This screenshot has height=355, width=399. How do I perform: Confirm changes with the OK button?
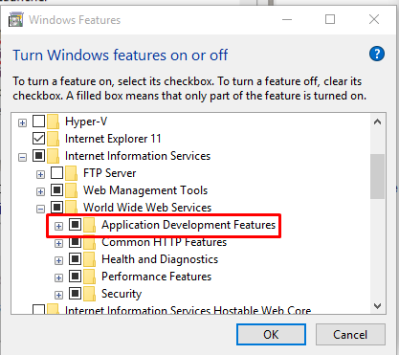pyautogui.click(x=271, y=335)
